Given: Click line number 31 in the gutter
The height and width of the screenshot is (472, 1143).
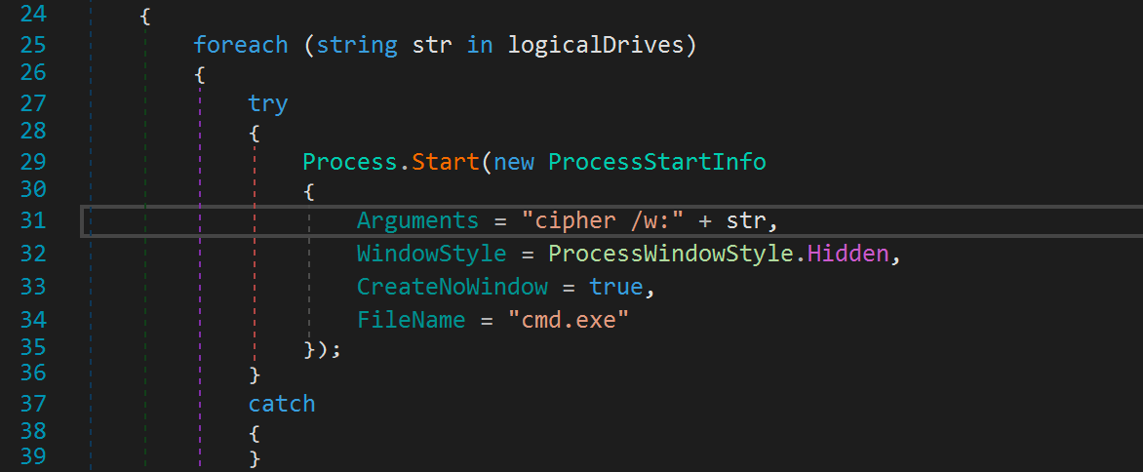Looking at the screenshot, I should click(x=32, y=220).
